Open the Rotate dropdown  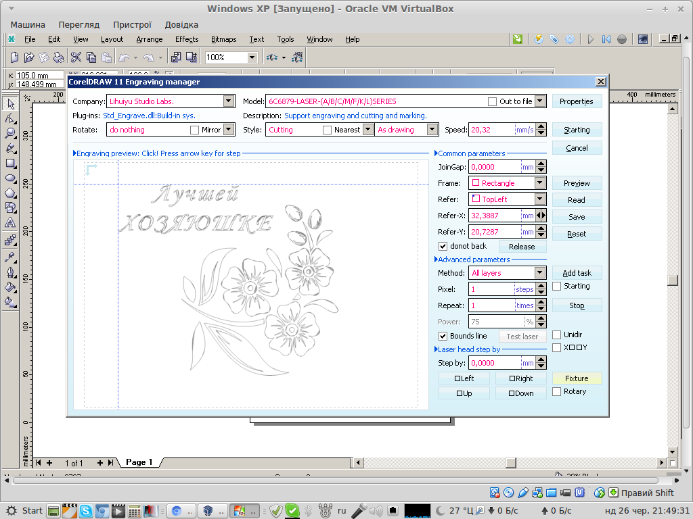click(229, 129)
